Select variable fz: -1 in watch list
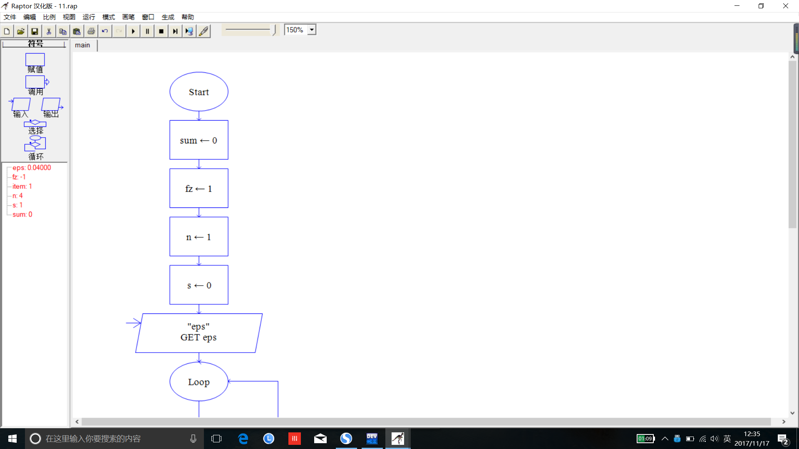 tap(19, 177)
